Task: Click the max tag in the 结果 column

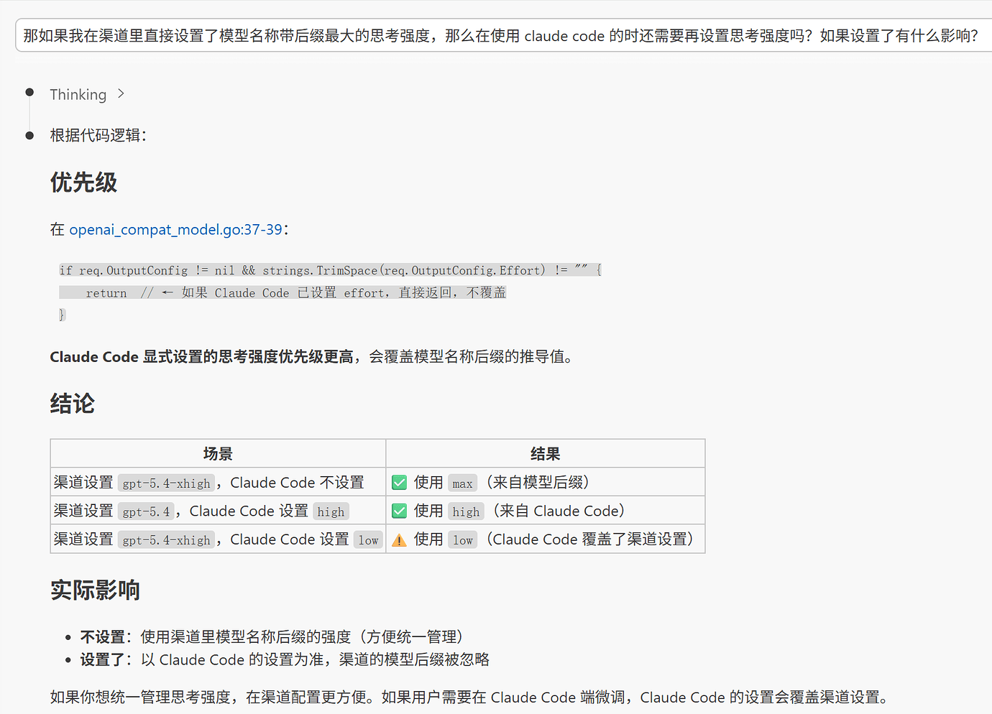Action: tap(462, 483)
